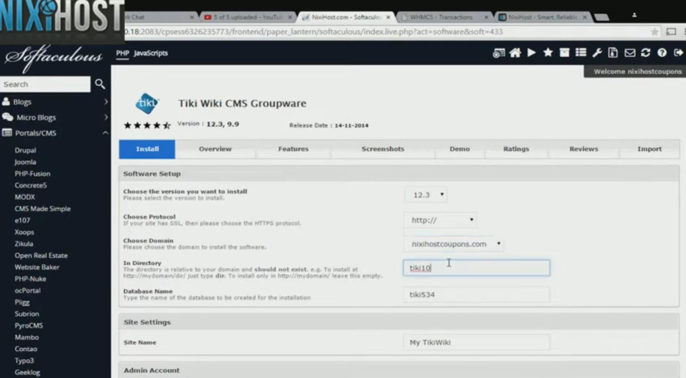Click the Database Name input field
This screenshot has width=686, height=378.
[476, 294]
